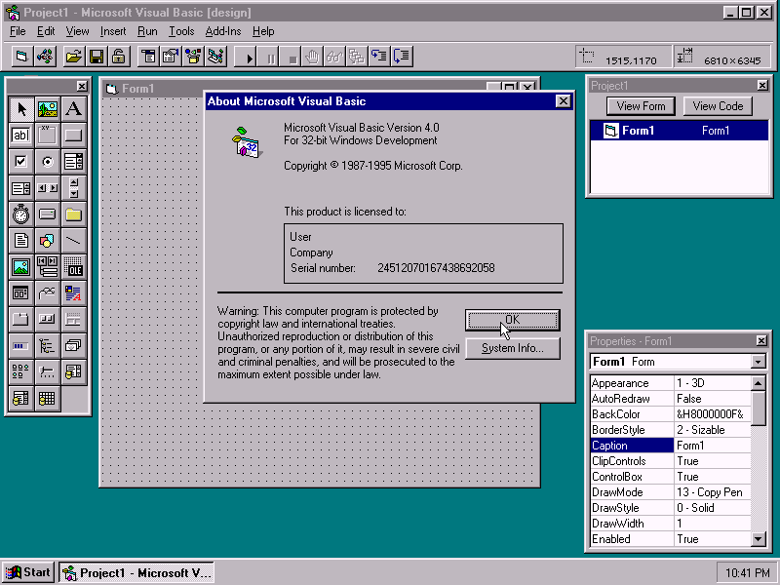
Task: Choose the Label control tool
Action: tap(73, 108)
